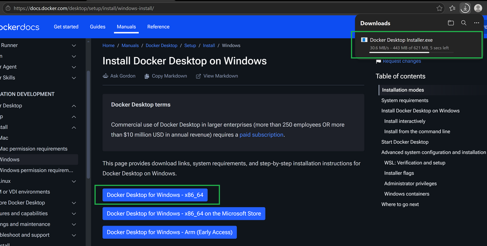487x246 pixels.
Task: Jump to Installation modes section
Action: (x=403, y=90)
